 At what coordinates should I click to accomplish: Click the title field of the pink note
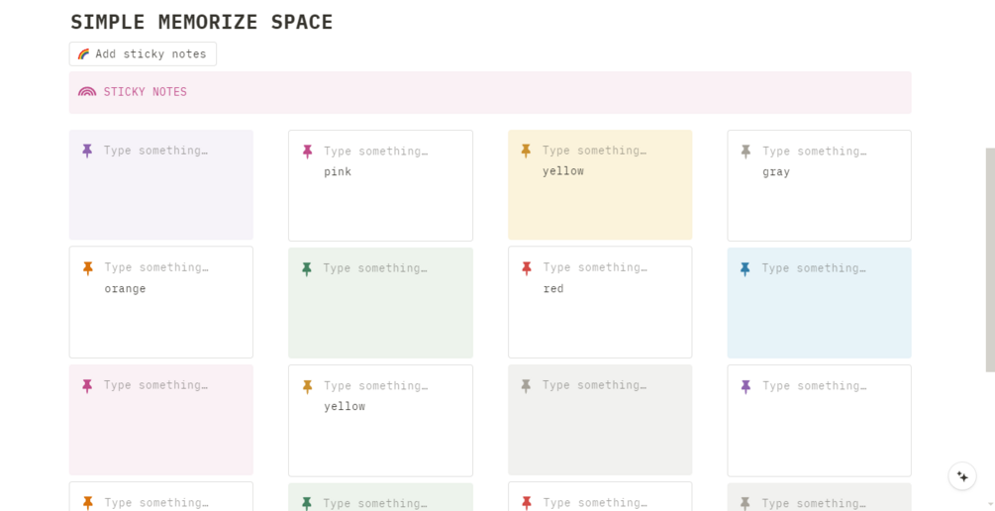tap(375, 152)
